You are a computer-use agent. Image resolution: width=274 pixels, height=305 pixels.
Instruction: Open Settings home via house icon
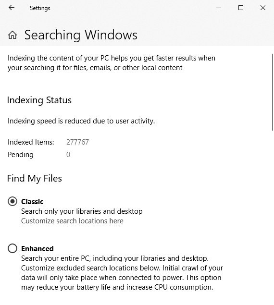(x=12, y=35)
